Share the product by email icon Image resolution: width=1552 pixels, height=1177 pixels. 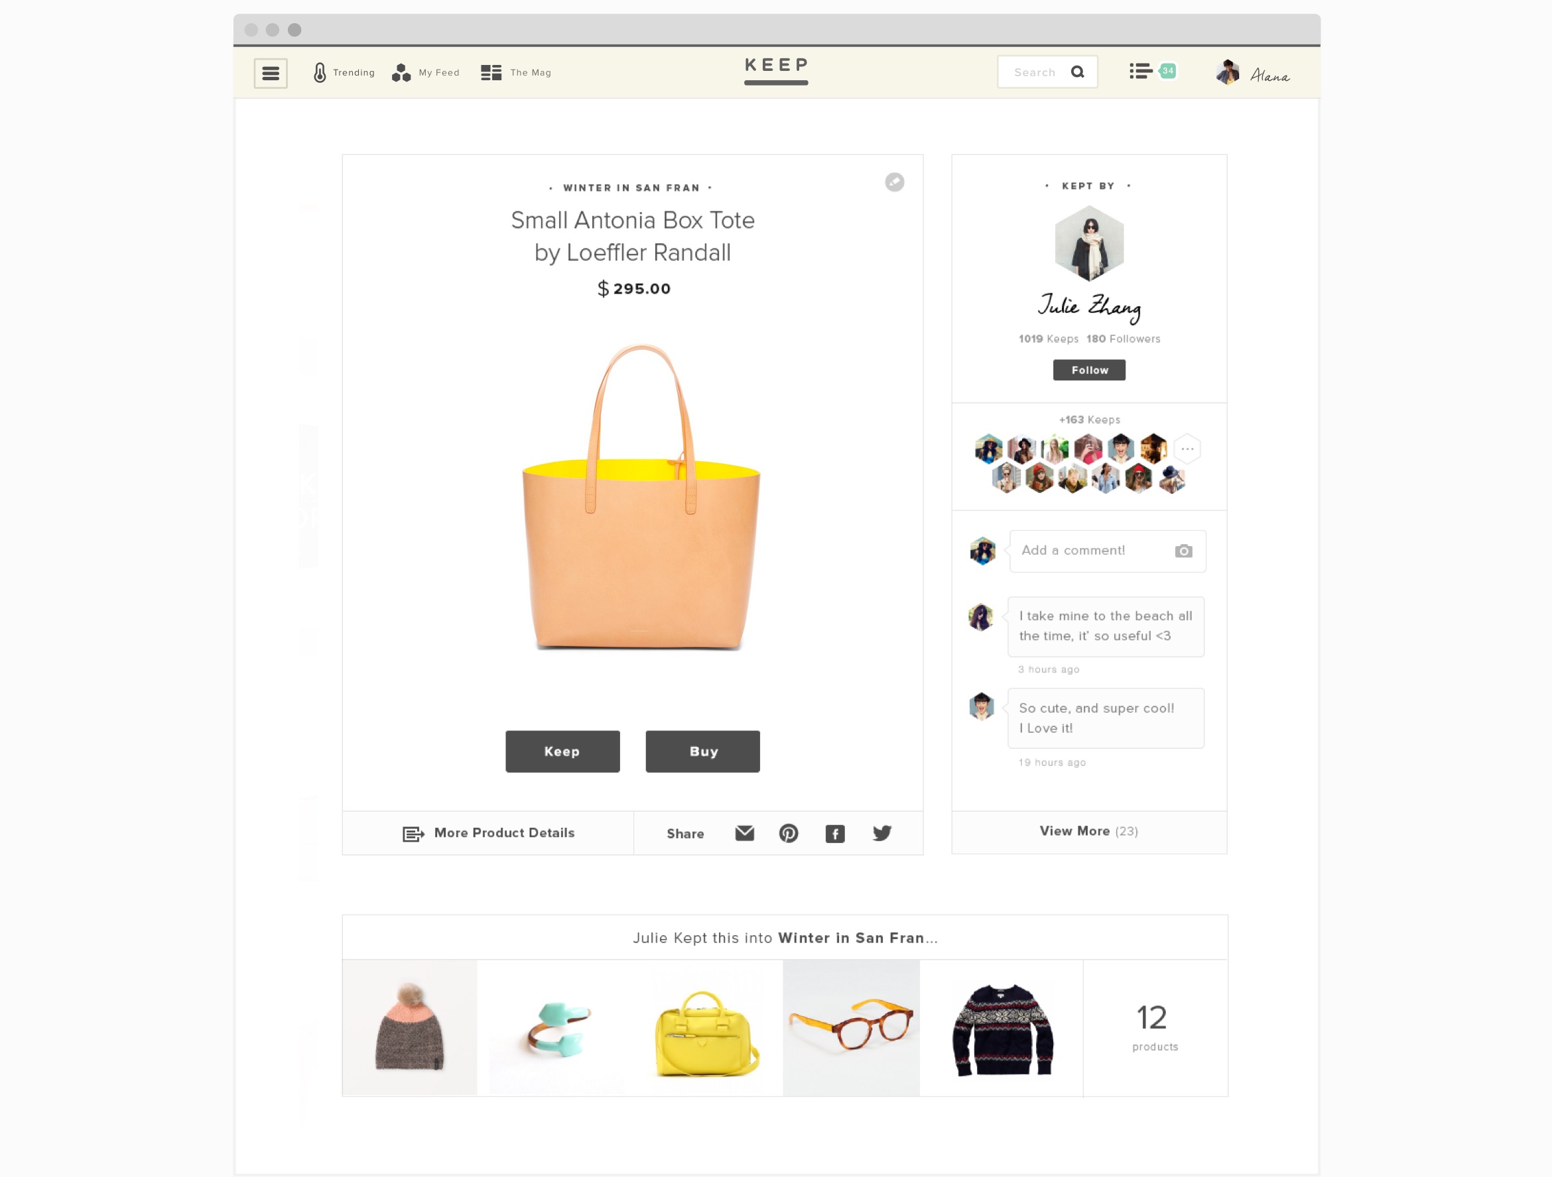coord(744,833)
